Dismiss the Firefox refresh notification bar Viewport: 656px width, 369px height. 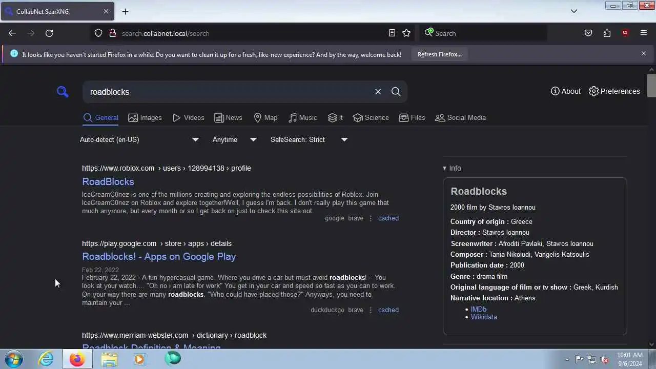point(644,53)
